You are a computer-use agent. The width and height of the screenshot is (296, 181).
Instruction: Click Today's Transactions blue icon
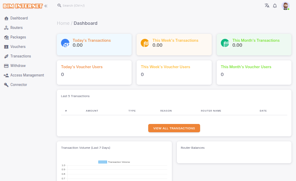65,43
